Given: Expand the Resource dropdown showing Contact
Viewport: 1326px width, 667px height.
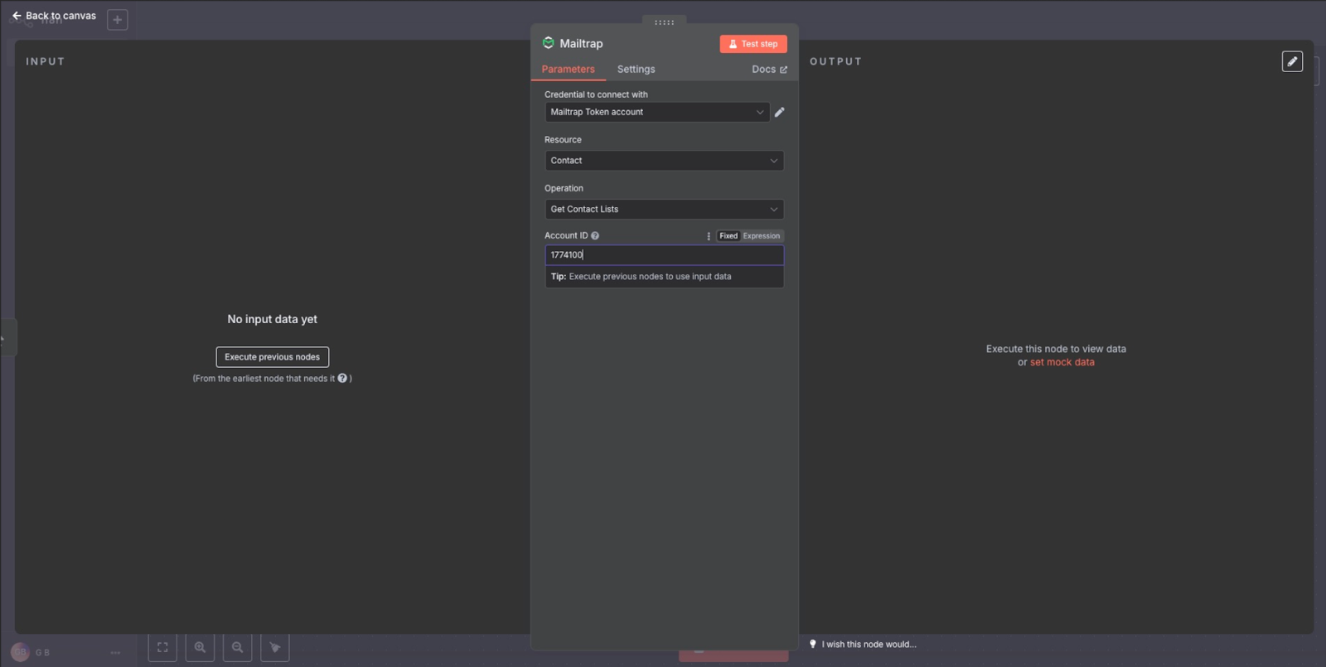Looking at the screenshot, I should click(664, 161).
